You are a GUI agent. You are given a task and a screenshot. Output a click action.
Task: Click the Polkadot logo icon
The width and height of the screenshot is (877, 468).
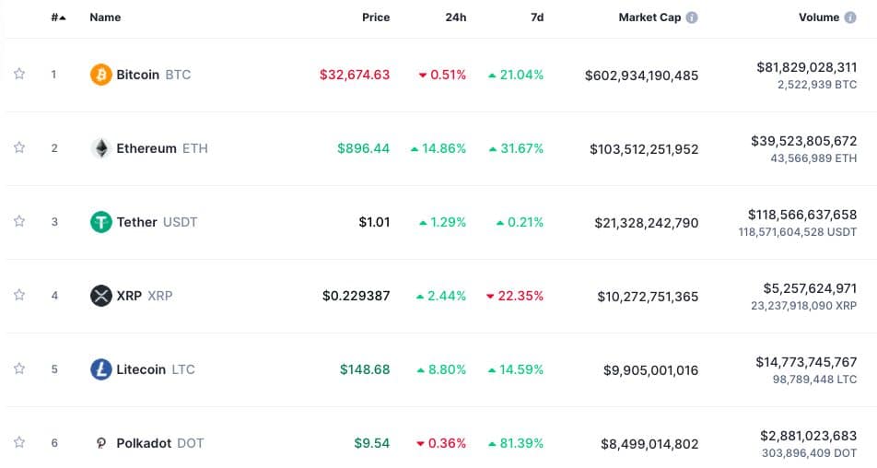[x=101, y=443]
